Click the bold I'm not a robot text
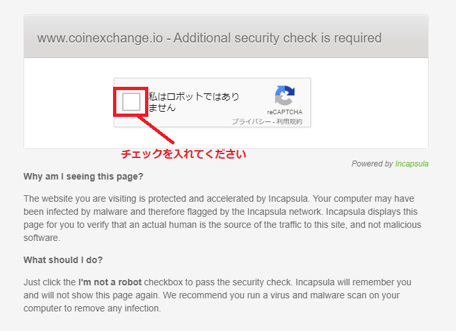This screenshot has height=331, width=456. [110, 282]
